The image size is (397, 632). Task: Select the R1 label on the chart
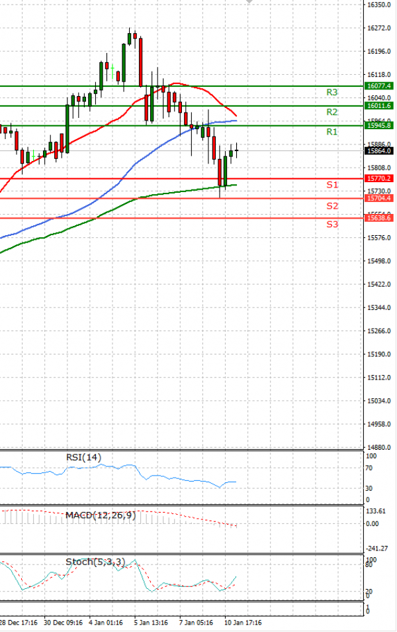[331, 132]
